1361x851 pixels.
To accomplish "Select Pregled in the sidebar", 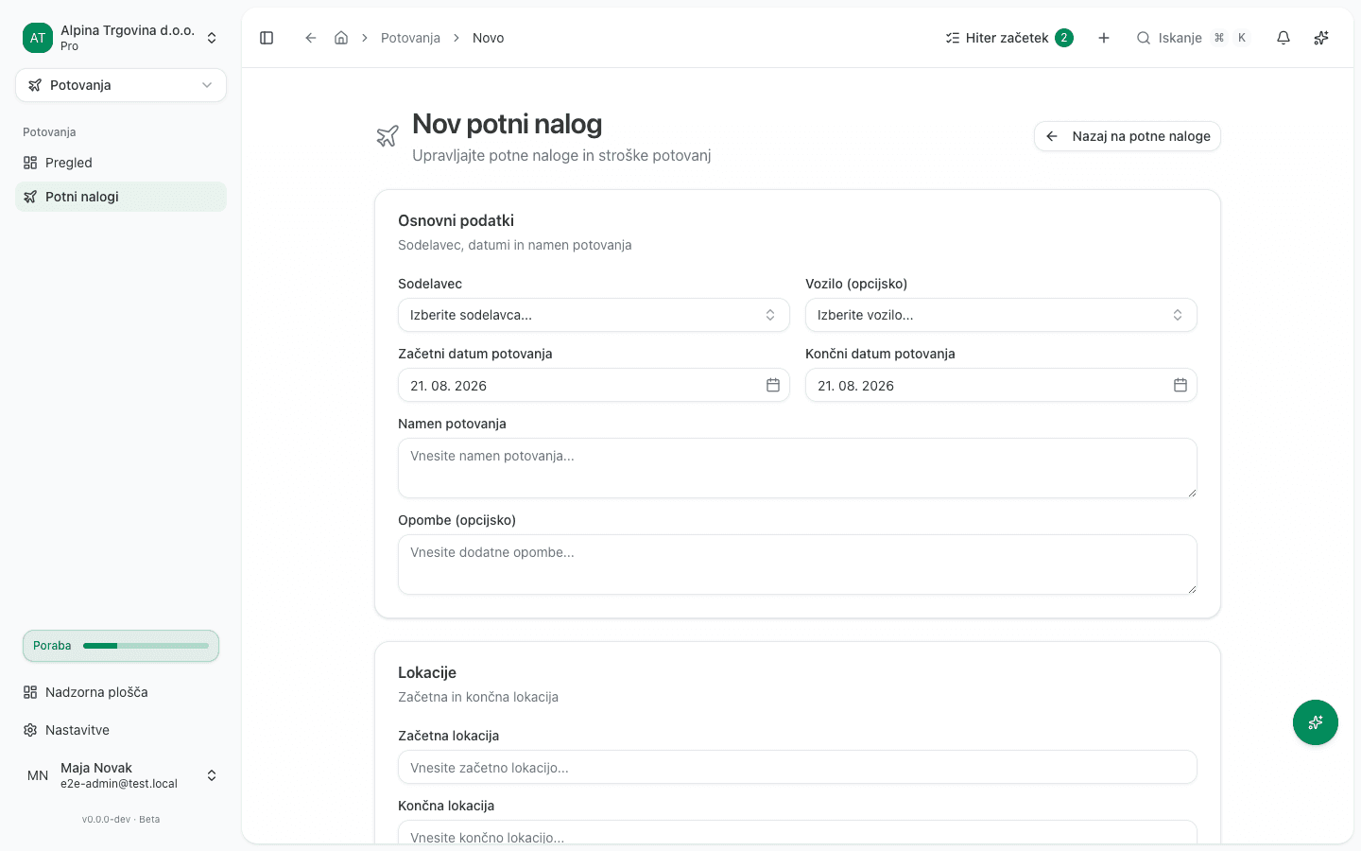I will [x=121, y=163].
